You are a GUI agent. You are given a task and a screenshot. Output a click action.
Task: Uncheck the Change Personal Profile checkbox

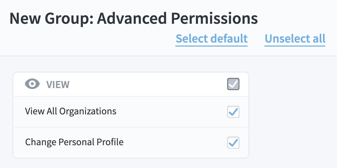tap(233, 143)
